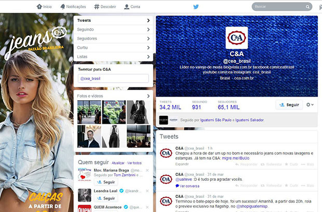Screen dimensions: 322x212
Task: Retweet the jeans tweet
Action: [x=271, y=164]
